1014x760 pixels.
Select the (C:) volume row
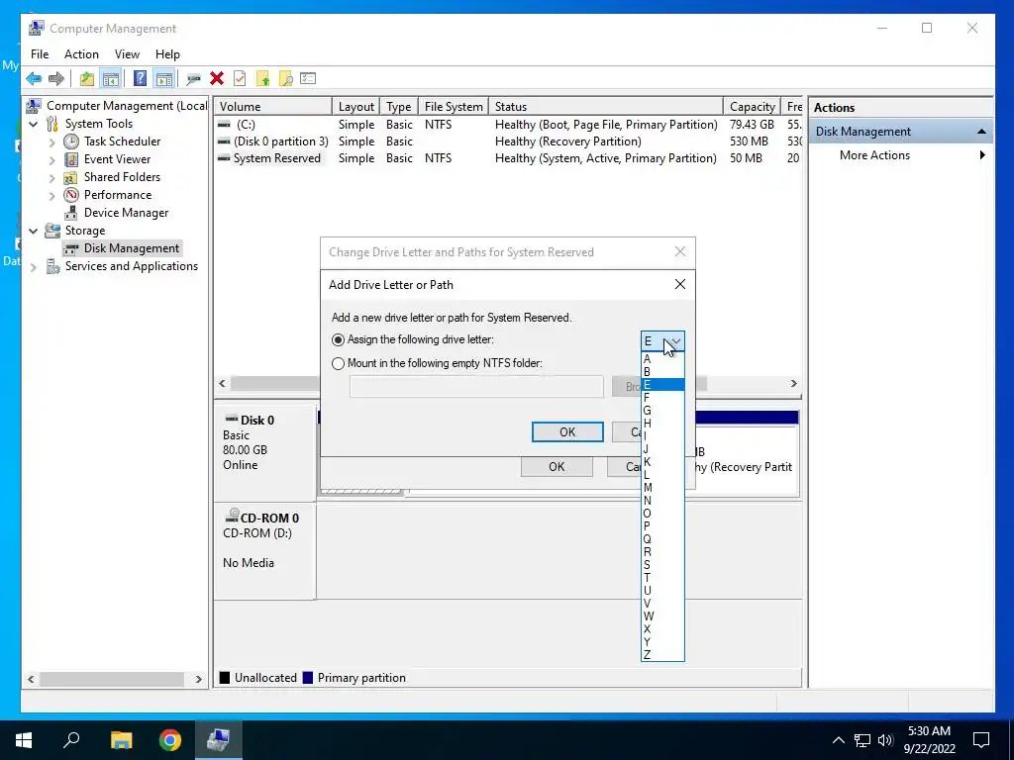(x=508, y=124)
